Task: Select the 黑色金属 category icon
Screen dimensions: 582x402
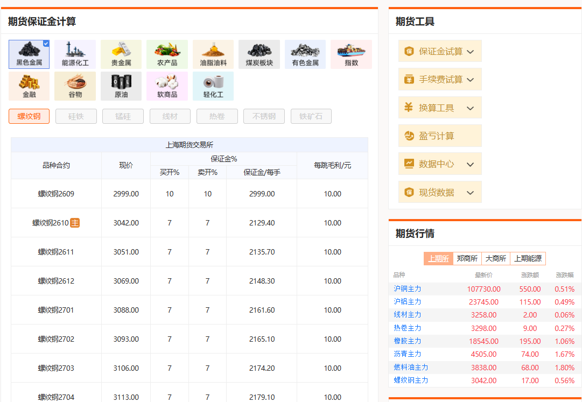Action: click(29, 54)
